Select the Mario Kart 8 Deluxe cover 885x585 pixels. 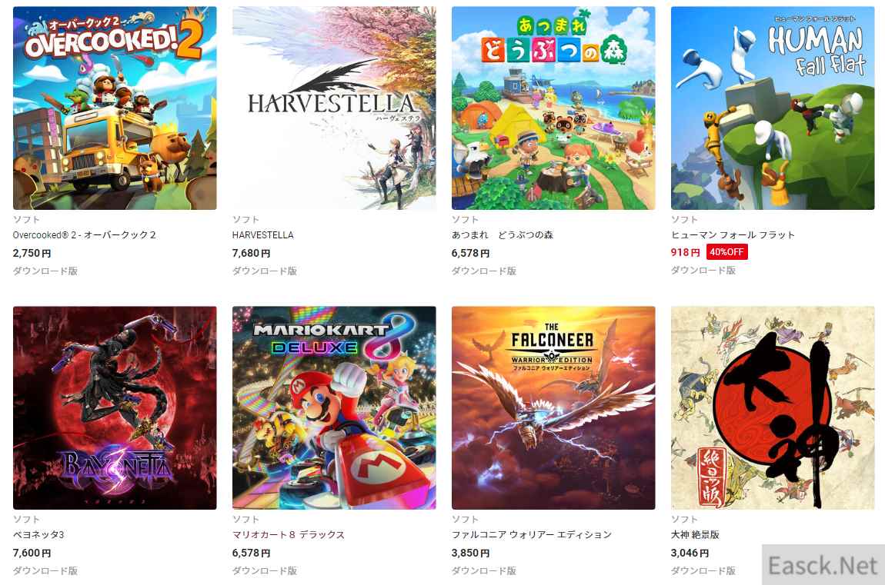pyautogui.click(x=334, y=408)
